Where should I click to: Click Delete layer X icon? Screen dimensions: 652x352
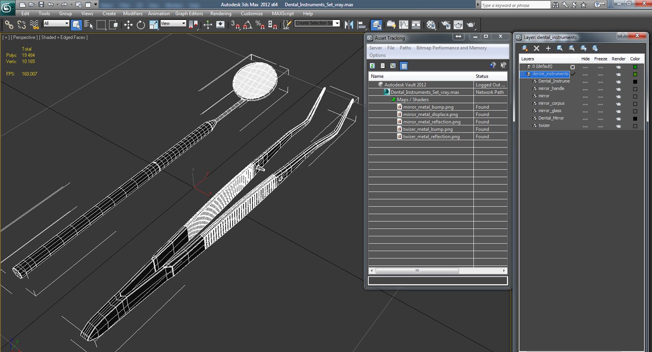pos(536,48)
